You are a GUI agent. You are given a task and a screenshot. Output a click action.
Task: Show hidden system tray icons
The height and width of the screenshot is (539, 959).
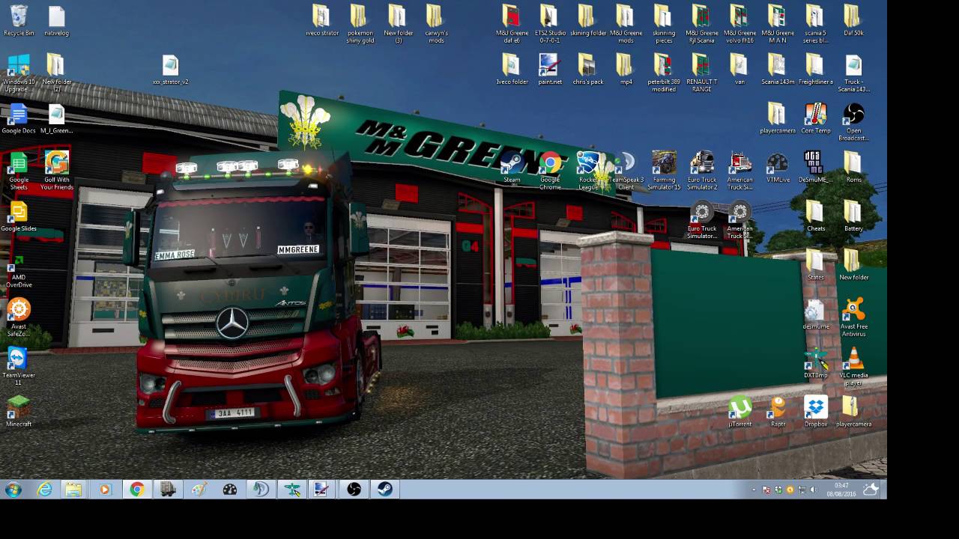tap(754, 490)
